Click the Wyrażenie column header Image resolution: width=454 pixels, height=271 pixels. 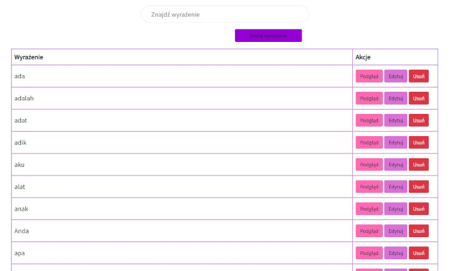(28, 57)
